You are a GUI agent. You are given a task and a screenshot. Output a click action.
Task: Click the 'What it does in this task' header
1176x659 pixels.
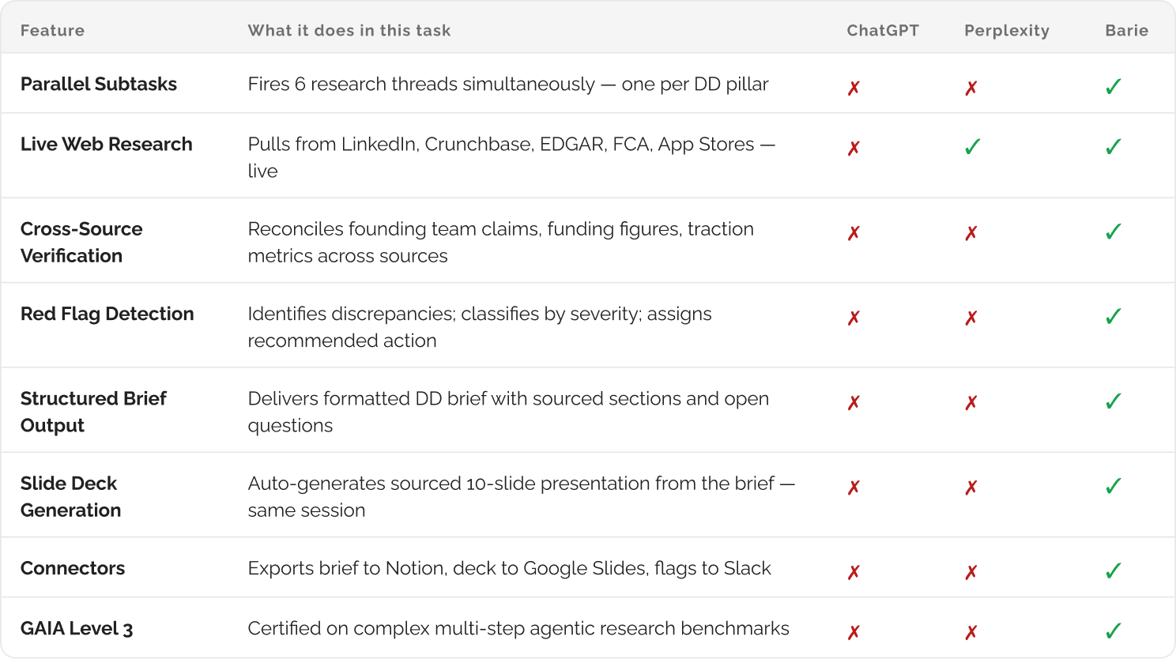pyautogui.click(x=349, y=31)
